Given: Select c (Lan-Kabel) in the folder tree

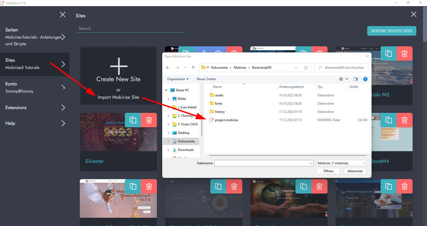Looking at the screenshot, I should click(x=187, y=107).
